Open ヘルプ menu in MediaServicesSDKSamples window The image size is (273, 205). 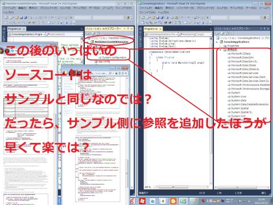(x=9, y=12)
